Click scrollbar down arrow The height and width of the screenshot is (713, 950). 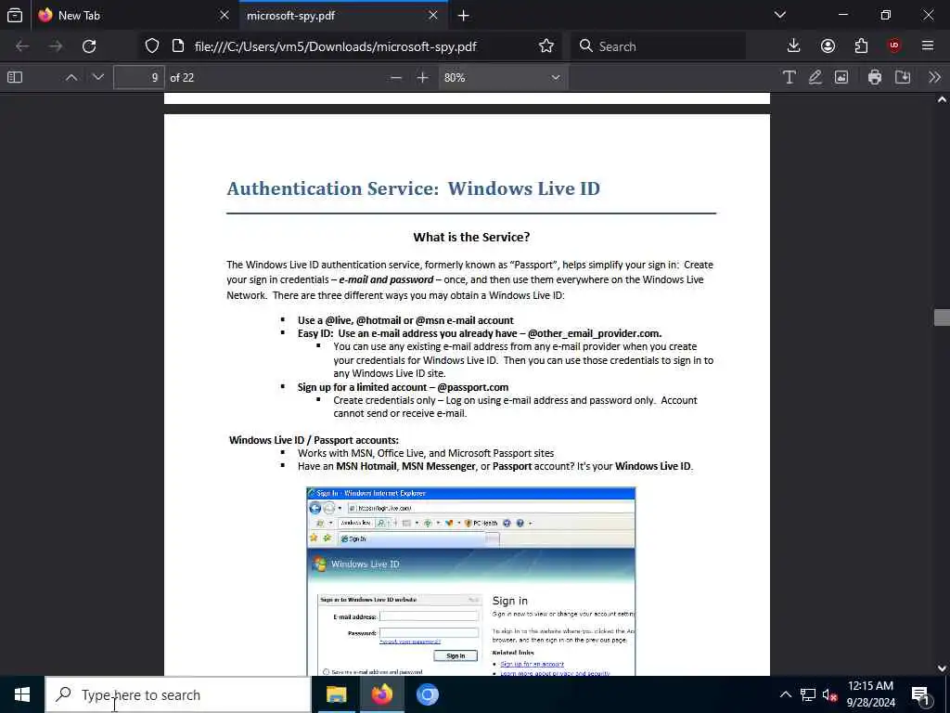pos(942,668)
